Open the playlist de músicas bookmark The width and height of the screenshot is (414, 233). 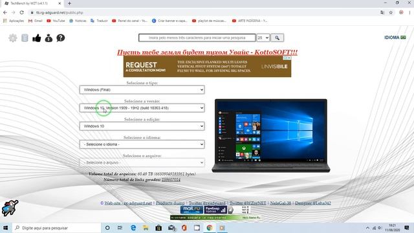coord(210,21)
